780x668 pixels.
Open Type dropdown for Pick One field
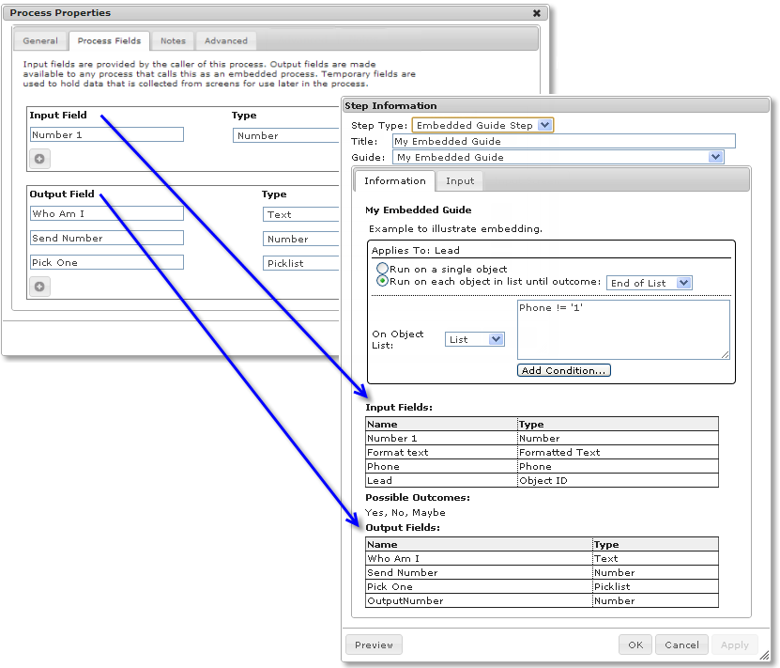click(300, 263)
